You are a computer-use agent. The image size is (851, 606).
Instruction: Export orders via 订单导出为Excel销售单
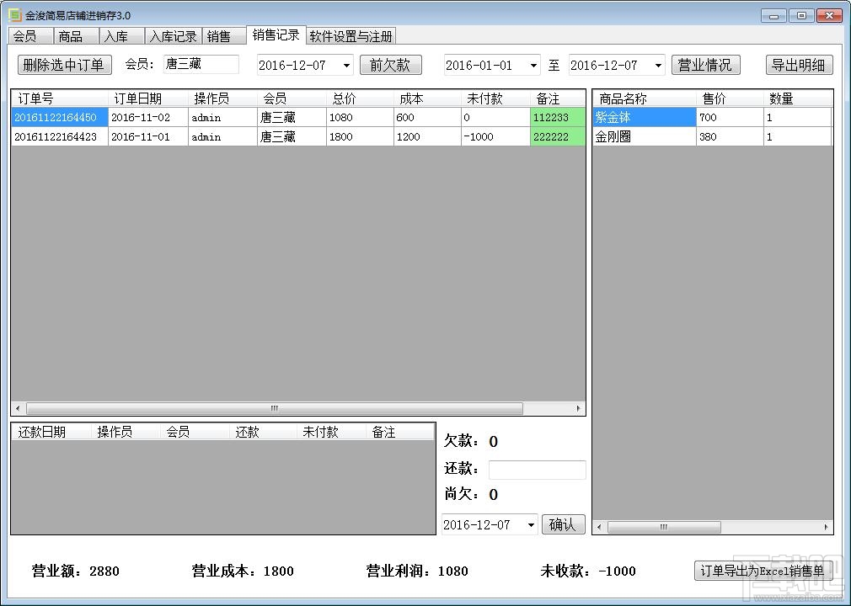point(765,571)
